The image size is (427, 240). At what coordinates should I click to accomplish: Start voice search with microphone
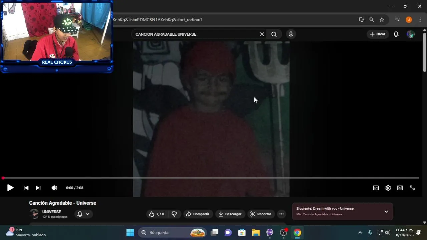(x=291, y=34)
